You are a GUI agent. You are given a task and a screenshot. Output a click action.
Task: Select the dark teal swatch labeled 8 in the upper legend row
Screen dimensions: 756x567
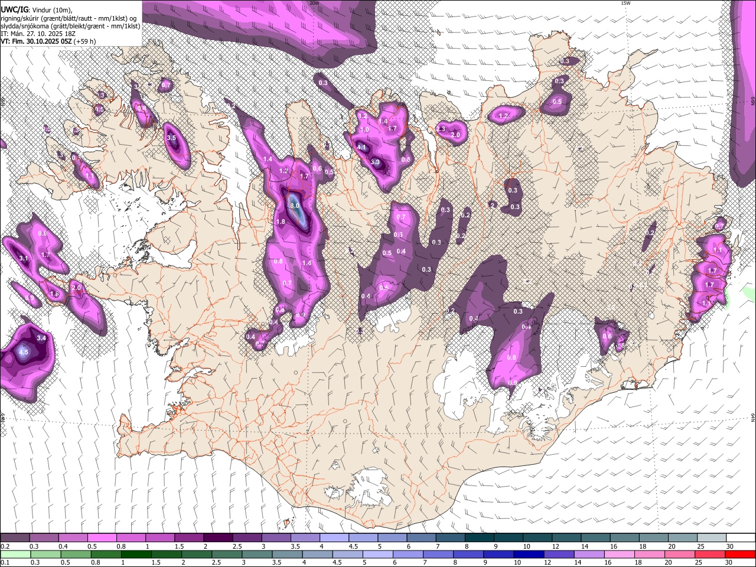coord(479,538)
